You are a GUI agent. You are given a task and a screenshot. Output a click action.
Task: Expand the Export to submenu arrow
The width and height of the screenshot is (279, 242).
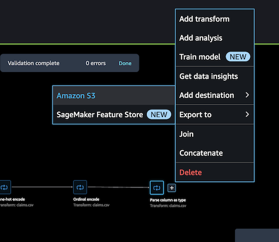(247, 115)
